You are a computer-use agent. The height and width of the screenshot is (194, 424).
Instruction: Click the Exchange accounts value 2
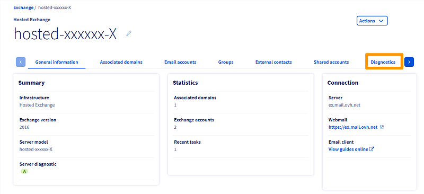pyautogui.click(x=175, y=127)
